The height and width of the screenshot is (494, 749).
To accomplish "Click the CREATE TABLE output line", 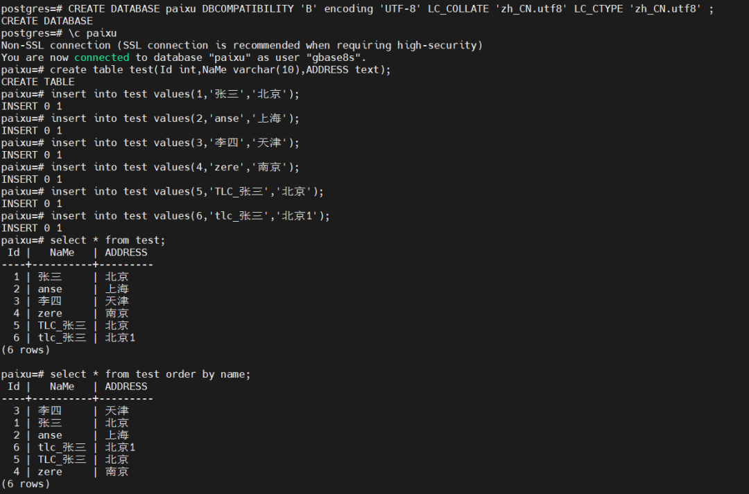I will tap(37, 82).
